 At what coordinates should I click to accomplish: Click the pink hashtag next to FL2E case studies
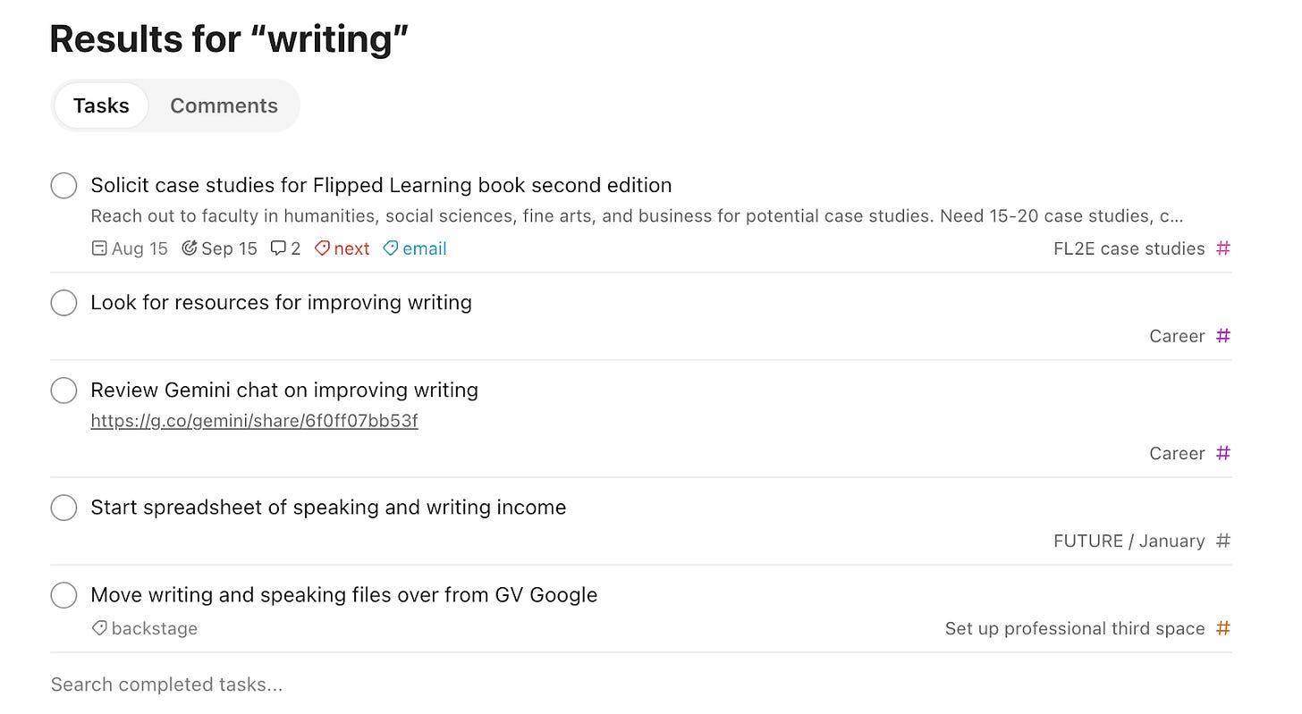tap(1223, 248)
